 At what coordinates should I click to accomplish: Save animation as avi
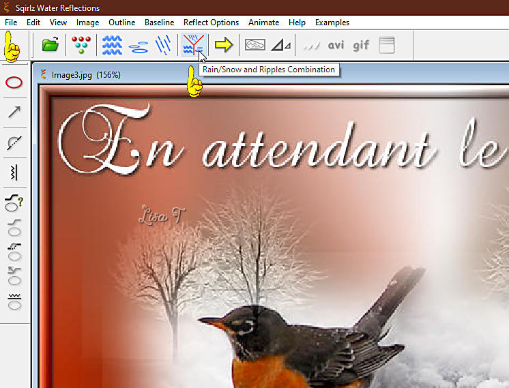coord(336,45)
